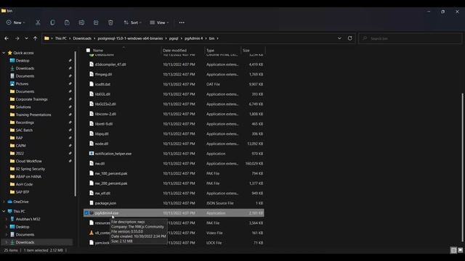Select the VLC cone icon file
The image size is (465, 261).
[92, 233]
